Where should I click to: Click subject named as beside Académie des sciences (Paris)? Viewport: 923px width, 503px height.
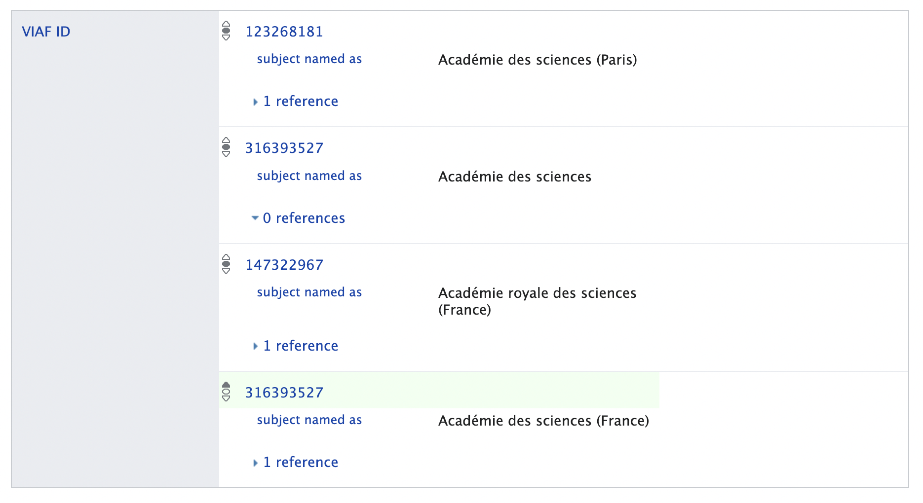[309, 59]
